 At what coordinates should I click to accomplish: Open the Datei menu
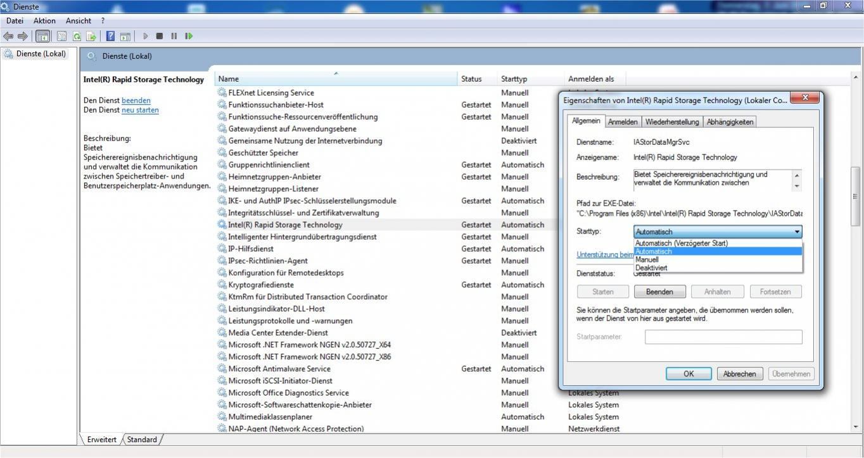[15, 21]
